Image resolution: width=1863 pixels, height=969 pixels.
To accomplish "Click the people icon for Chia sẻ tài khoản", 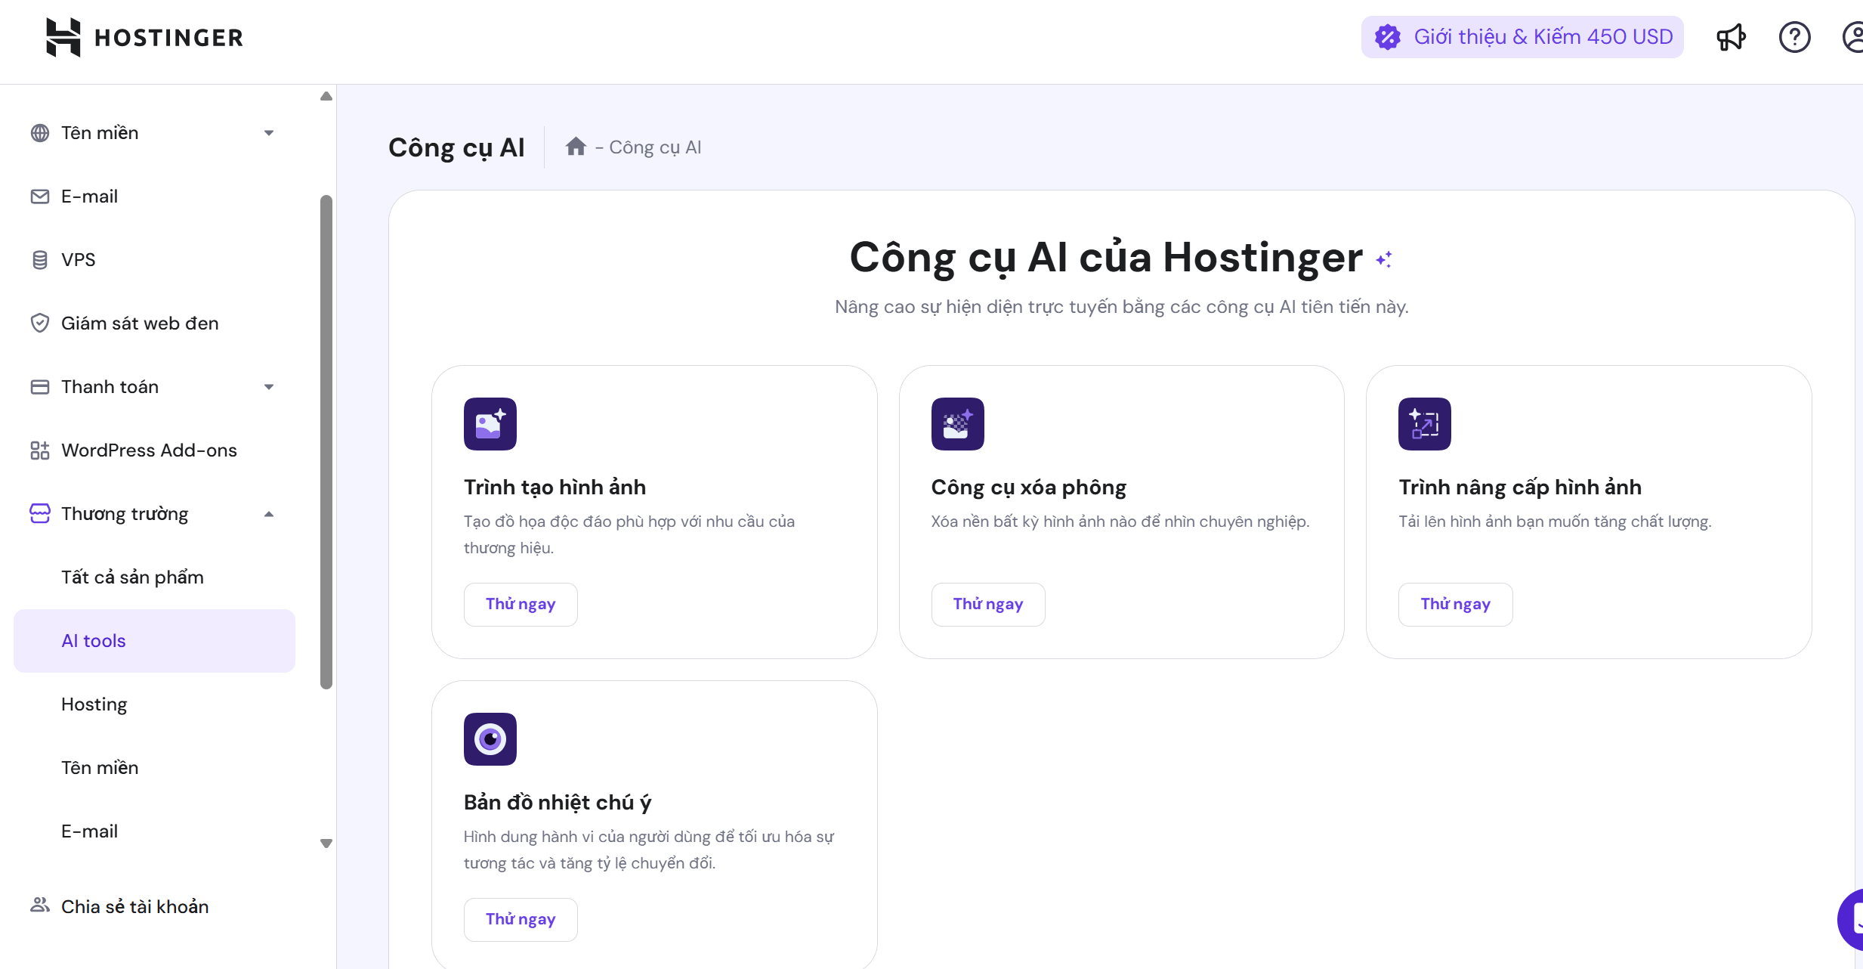I will point(40,905).
